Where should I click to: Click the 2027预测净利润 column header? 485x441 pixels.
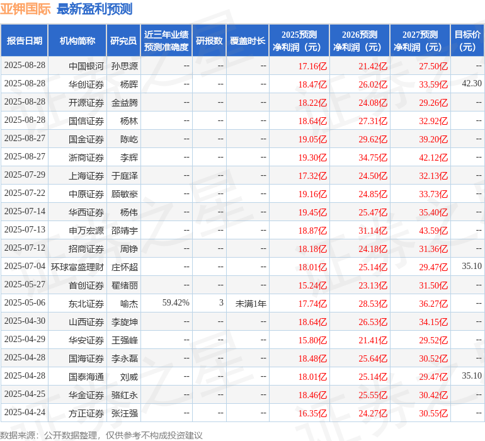[x=420, y=40]
